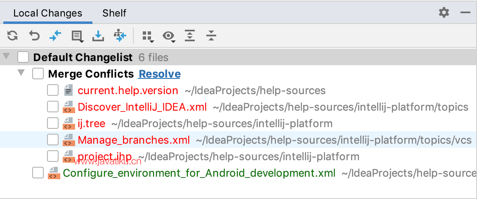The width and height of the screenshot is (477, 199).
Task: Select the Manage_branches.xml file
Action: (x=134, y=140)
